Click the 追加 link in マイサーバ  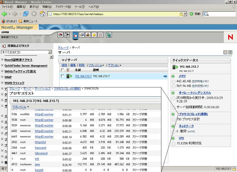(64, 65)
